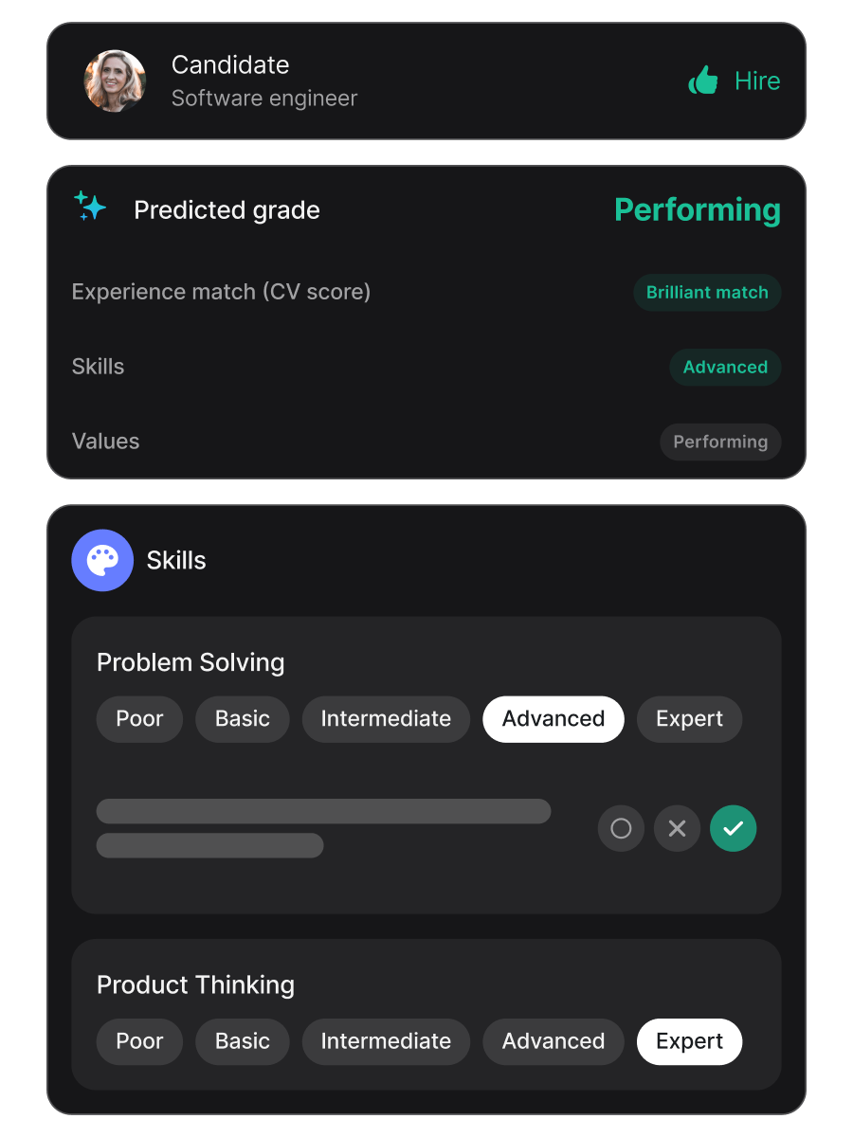Screen dimensions: 853x1137
Task: Click the sparkle icon beside Predicted grade
Action: pos(90,207)
